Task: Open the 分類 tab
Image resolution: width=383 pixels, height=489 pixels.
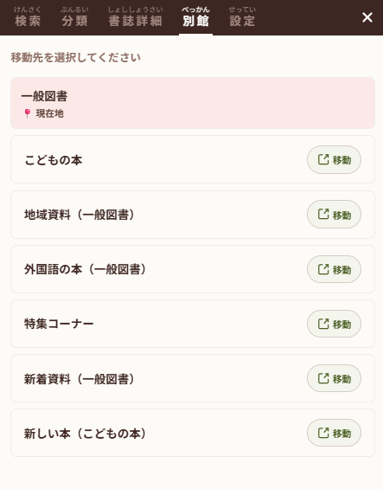Action: pyautogui.click(x=74, y=17)
